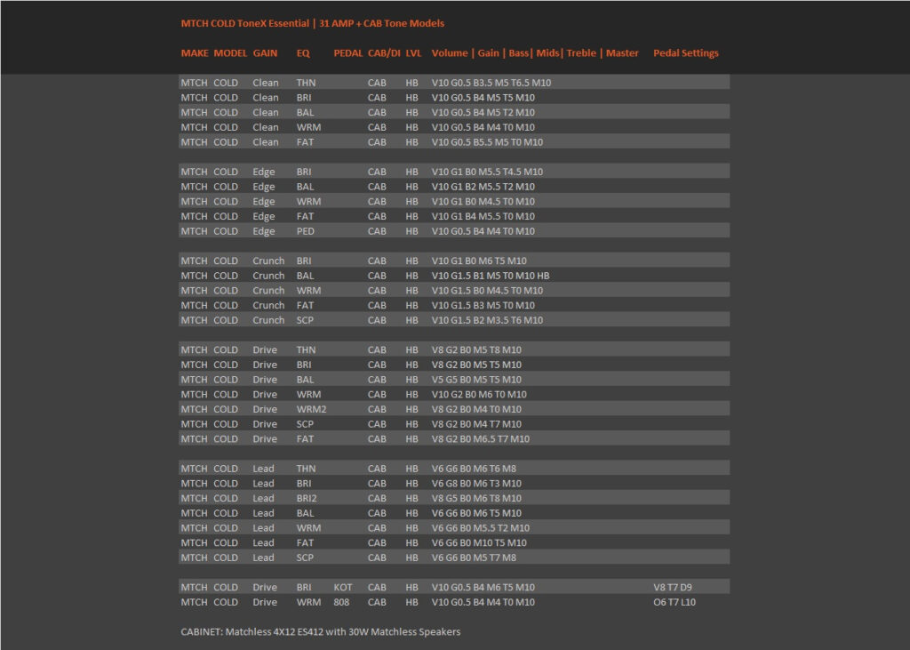Viewport: 910px width, 650px height.
Task: Click the KOT pedal cell
Action: point(342,587)
